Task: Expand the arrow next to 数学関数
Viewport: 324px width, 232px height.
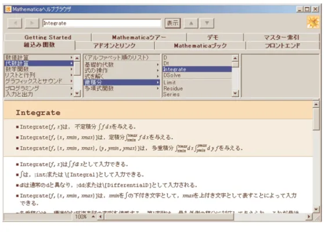Action: coord(71,69)
